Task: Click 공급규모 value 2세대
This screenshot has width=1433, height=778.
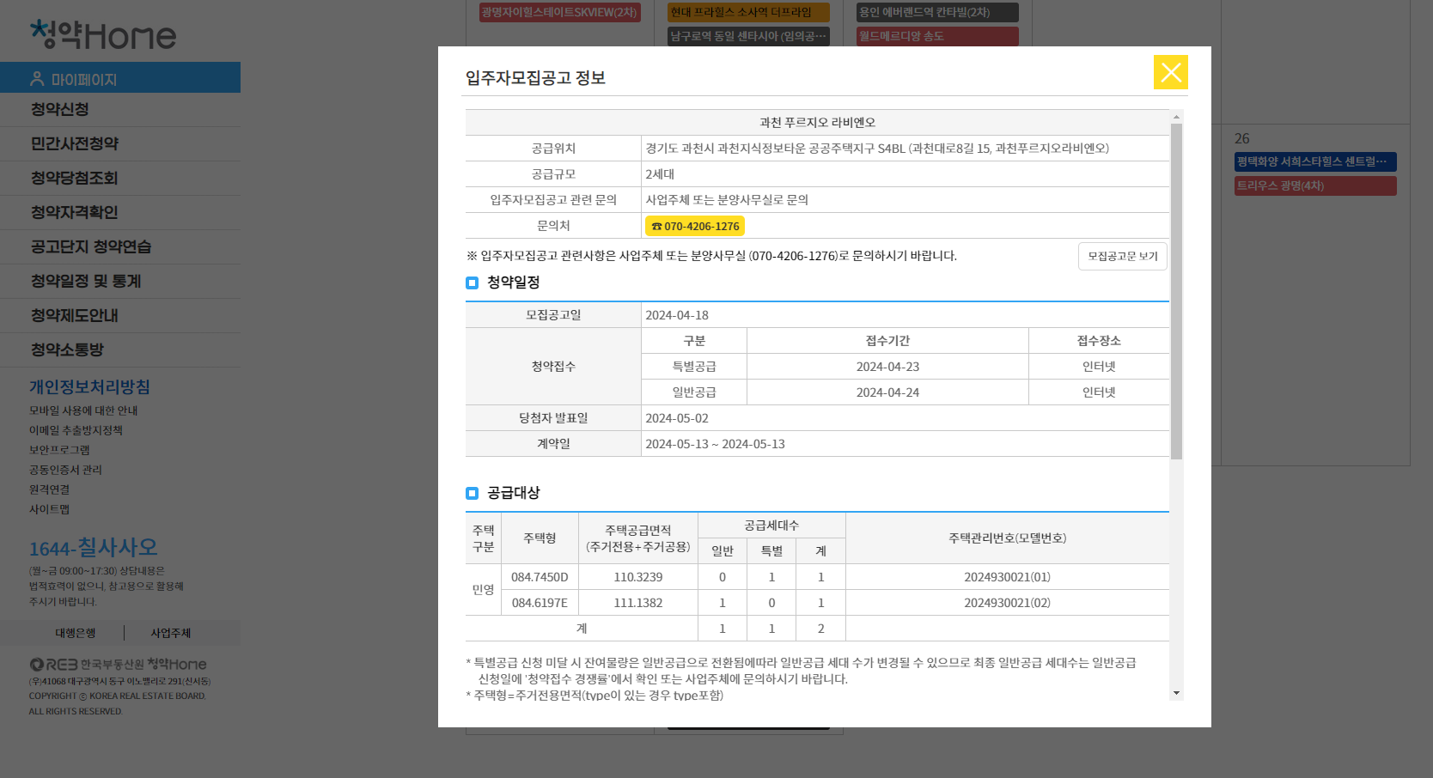Action: pos(660,174)
